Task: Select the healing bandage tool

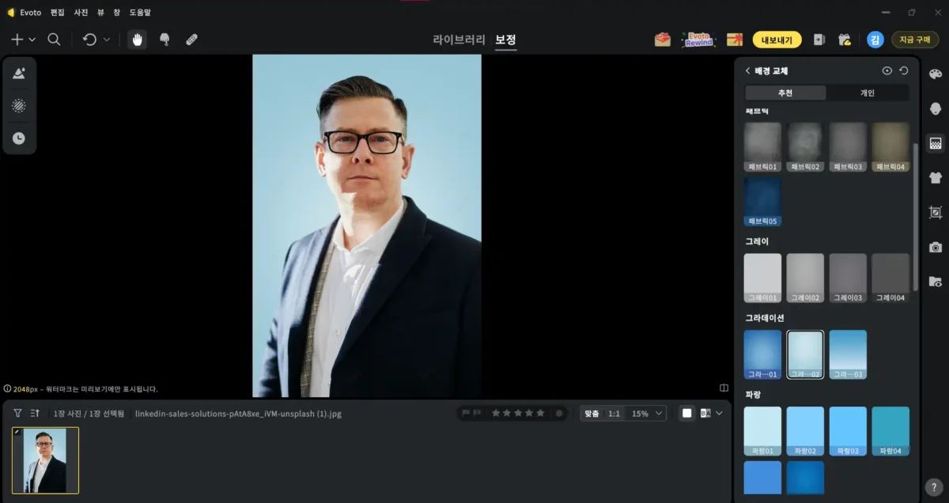Action: pos(191,40)
